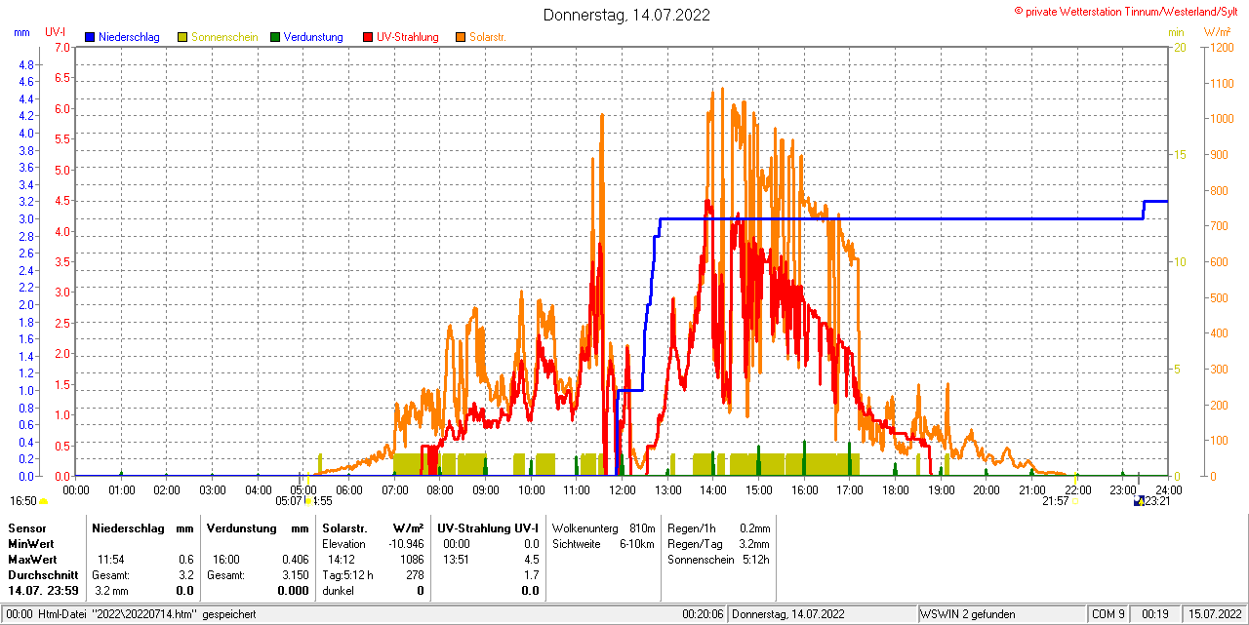
Task: Click the 12:00 time axis label
Action: 623,489
